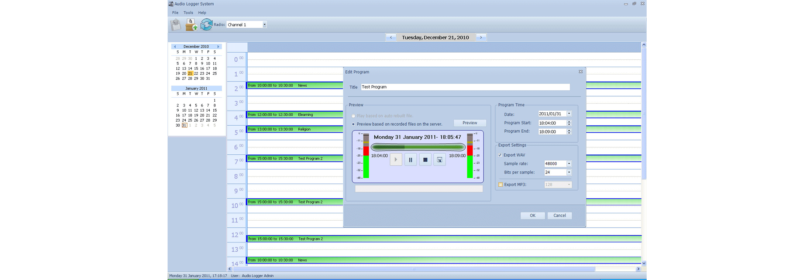Pause the audio preview playback
The height and width of the screenshot is (280, 812).
(x=410, y=160)
